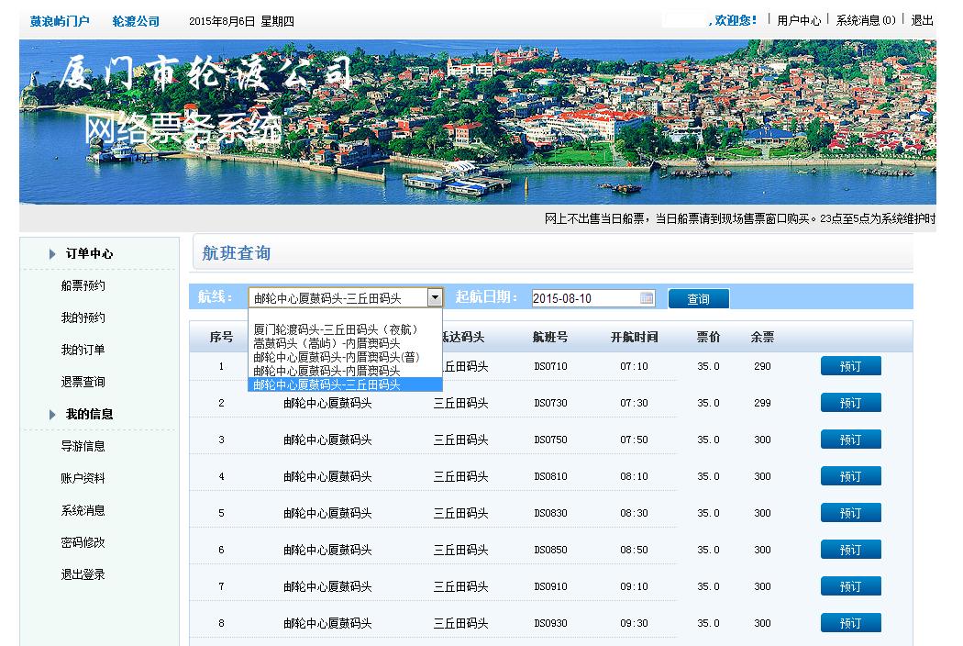Select flight number DS0910 cell
This screenshot has height=646, width=963.
point(550,586)
